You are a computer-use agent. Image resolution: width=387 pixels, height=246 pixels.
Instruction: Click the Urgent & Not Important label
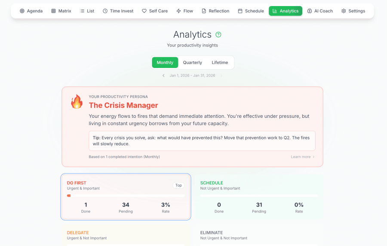pyautogui.click(x=86, y=238)
